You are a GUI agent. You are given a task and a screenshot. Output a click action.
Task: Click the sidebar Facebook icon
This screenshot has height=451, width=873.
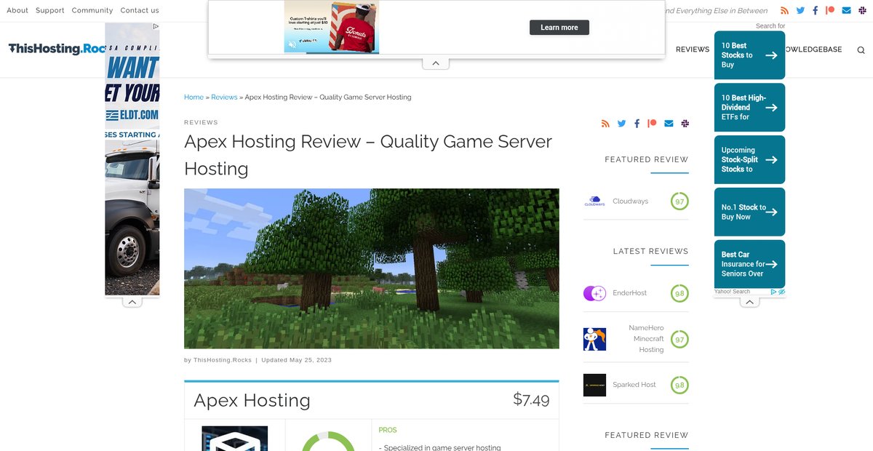click(637, 124)
